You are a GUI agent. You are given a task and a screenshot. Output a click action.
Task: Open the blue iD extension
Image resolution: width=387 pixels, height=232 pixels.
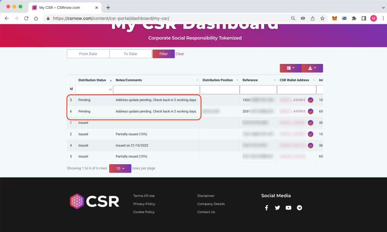point(344,18)
